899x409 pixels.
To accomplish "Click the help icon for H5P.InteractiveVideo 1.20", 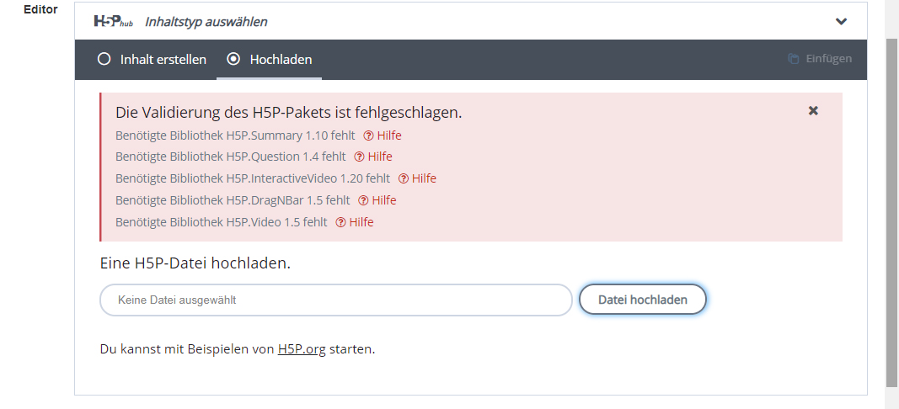I will [404, 178].
